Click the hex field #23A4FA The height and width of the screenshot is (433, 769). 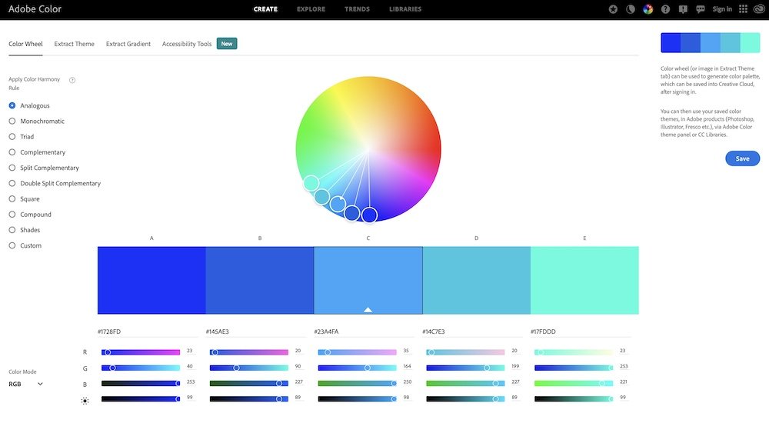click(x=364, y=331)
